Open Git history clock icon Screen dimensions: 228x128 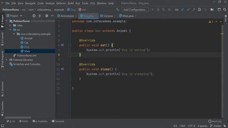(x=199, y=10)
